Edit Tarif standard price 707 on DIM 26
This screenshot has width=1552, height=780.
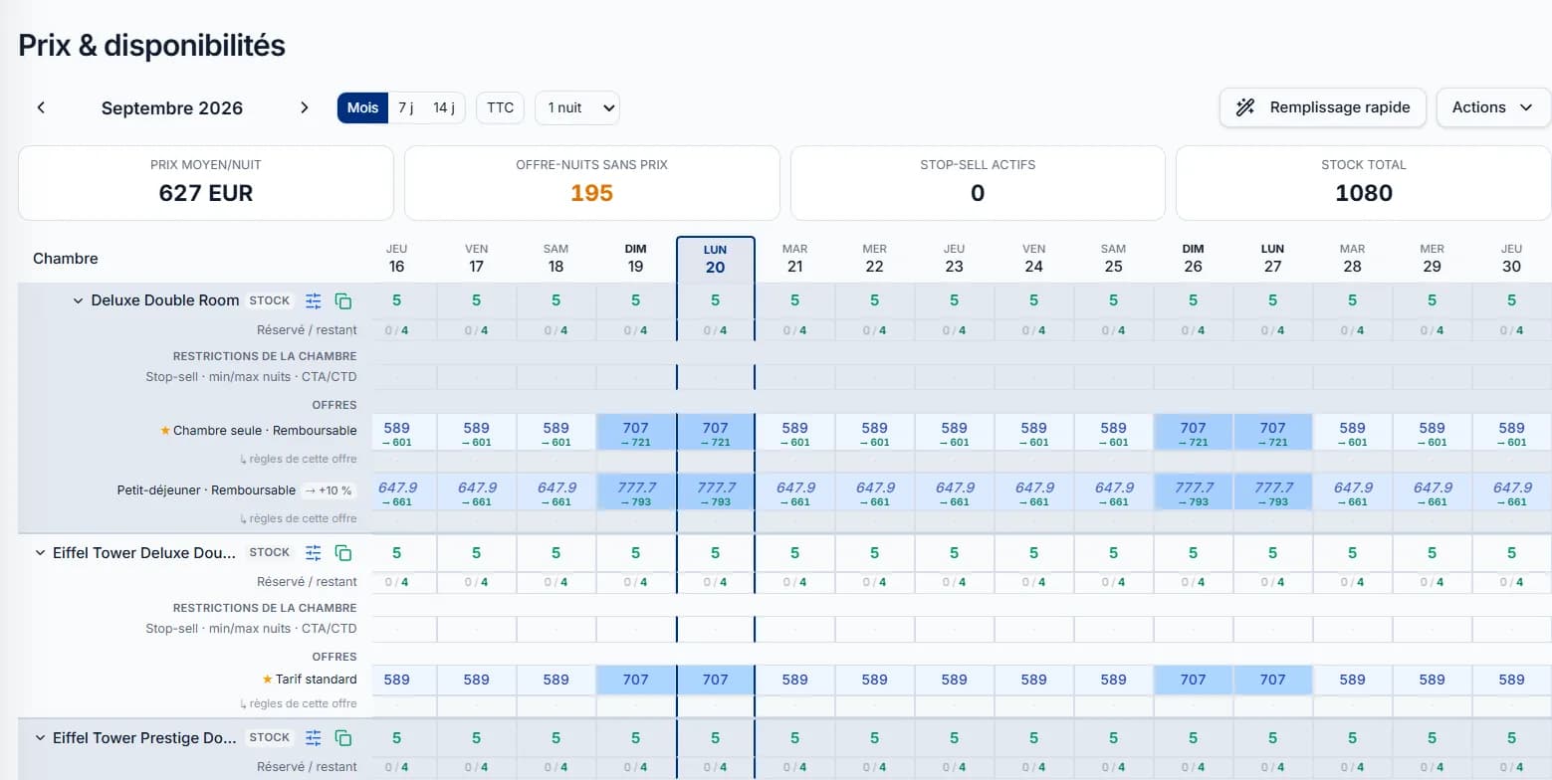click(1193, 680)
